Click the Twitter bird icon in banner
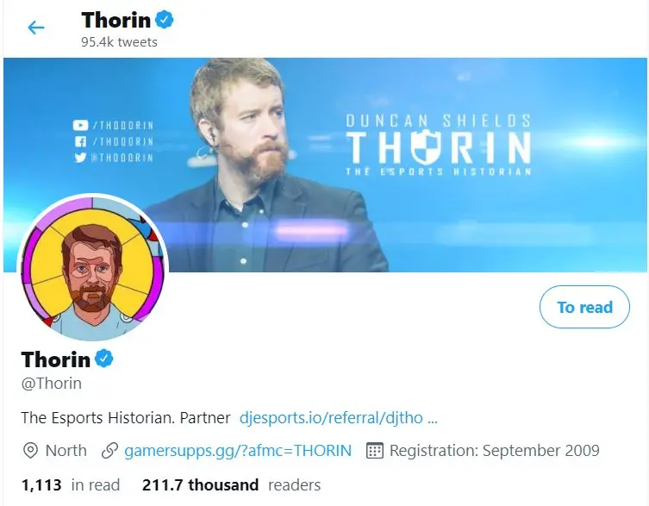 click(x=80, y=158)
